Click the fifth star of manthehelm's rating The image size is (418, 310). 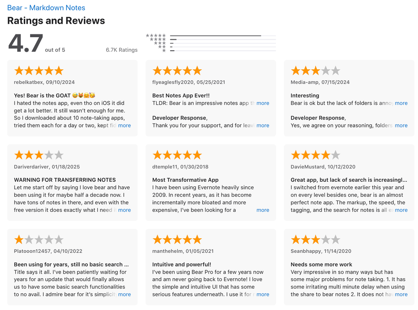tap(198, 239)
